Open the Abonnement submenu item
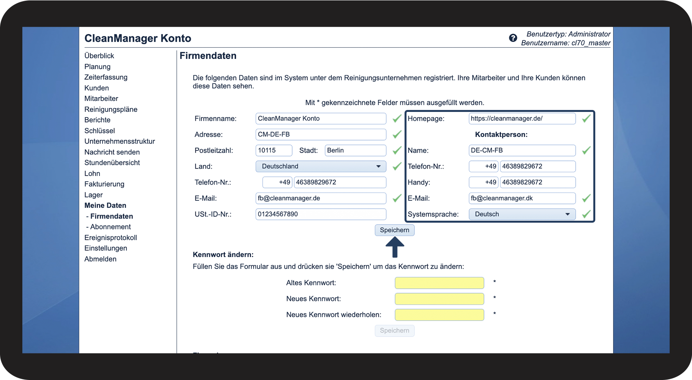The image size is (692, 380). [x=110, y=227]
